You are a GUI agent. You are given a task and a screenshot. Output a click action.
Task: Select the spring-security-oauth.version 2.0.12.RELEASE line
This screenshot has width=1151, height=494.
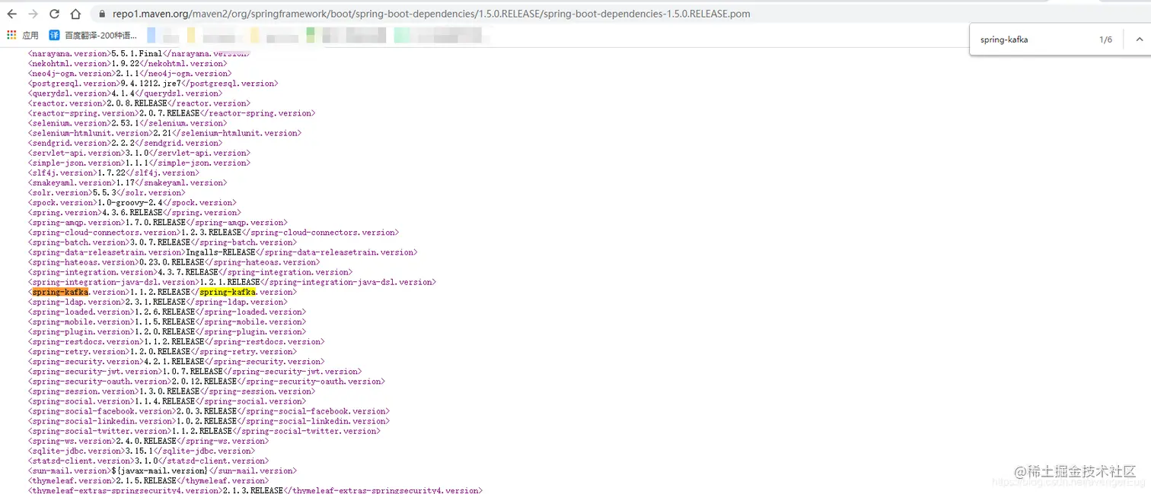[x=206, y=381]
